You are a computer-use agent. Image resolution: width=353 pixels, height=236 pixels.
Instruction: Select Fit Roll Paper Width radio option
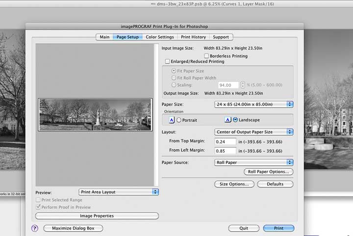(174, 78)
